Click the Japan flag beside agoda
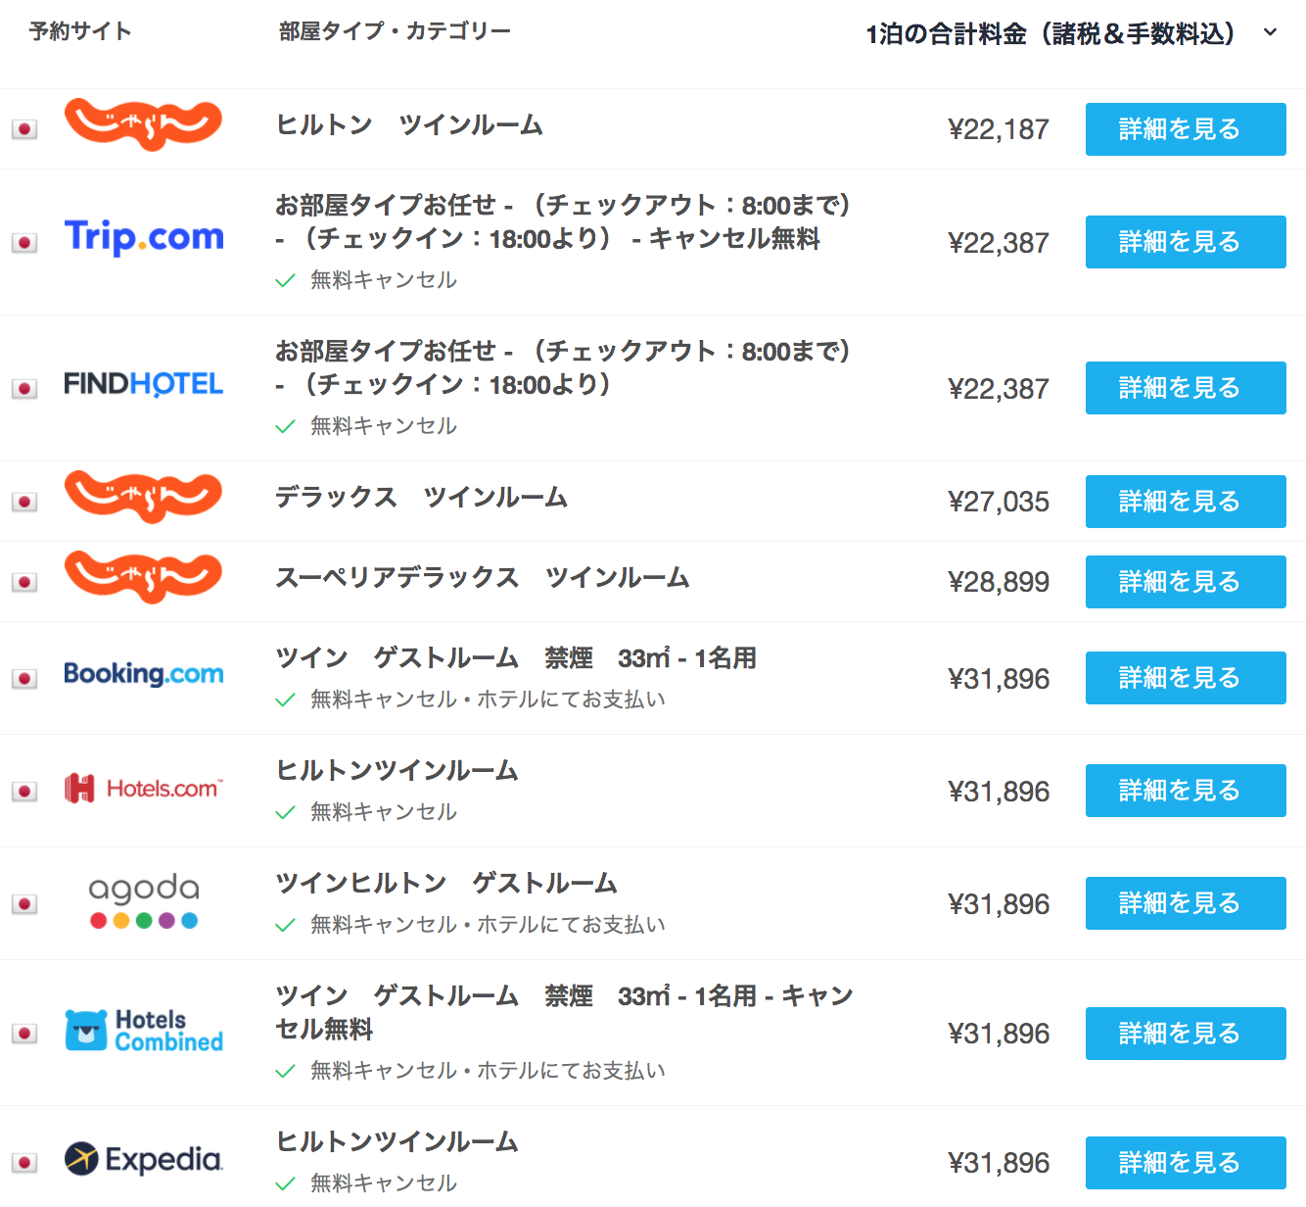1306x1207 pixels. click(x=24, y=903)
